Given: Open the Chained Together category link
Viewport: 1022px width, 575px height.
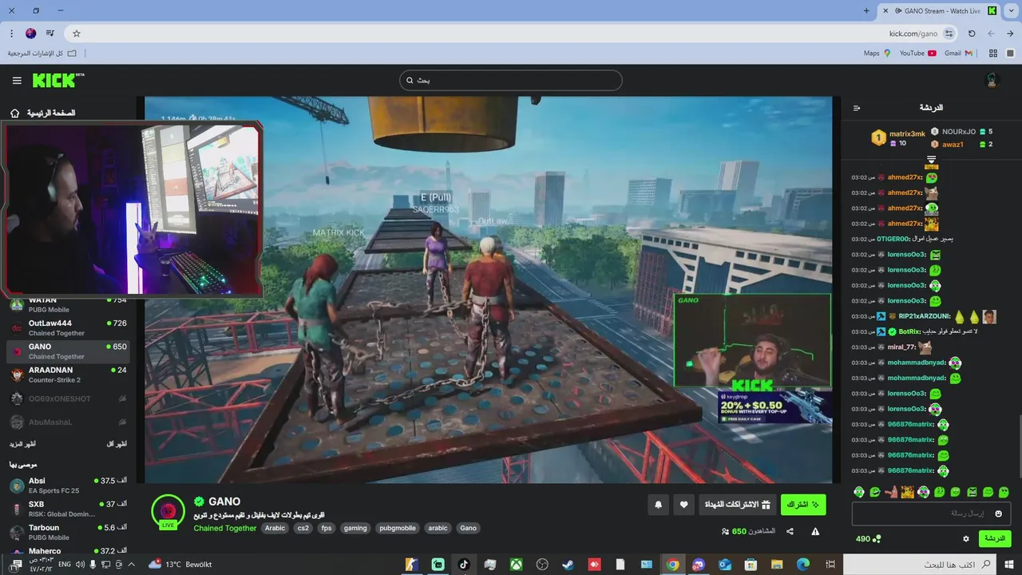Looking at the screenshot, I should [225, 528].
